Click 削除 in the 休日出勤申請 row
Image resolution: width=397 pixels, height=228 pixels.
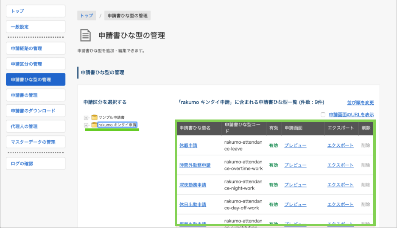[x=366, y=204]
